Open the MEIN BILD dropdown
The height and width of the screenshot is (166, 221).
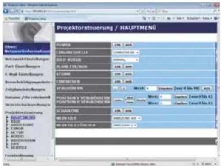(x=127, y=118)
